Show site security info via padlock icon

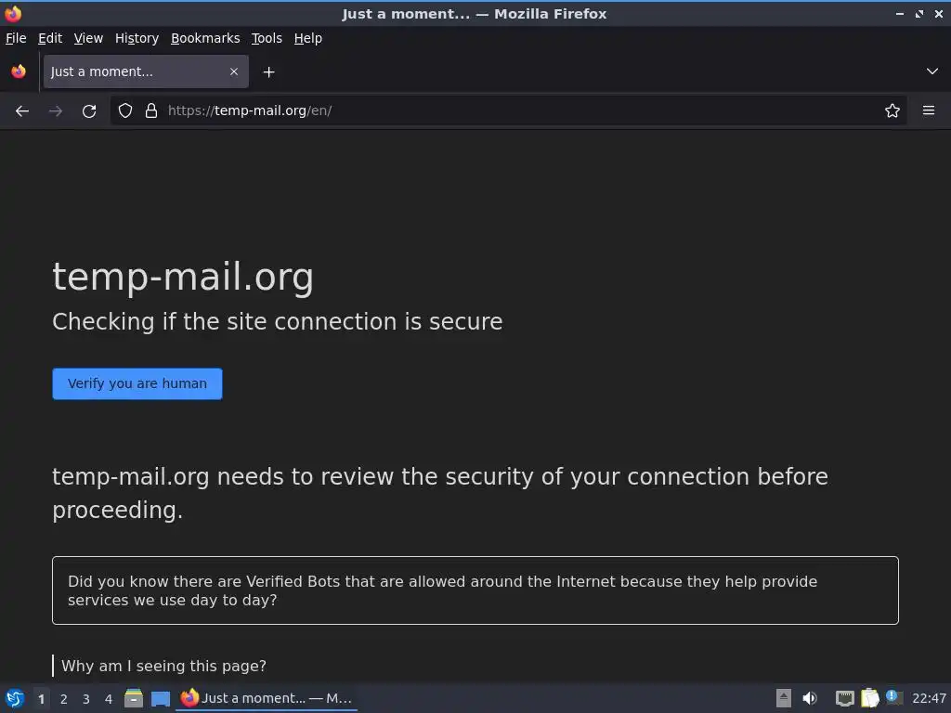151,111
